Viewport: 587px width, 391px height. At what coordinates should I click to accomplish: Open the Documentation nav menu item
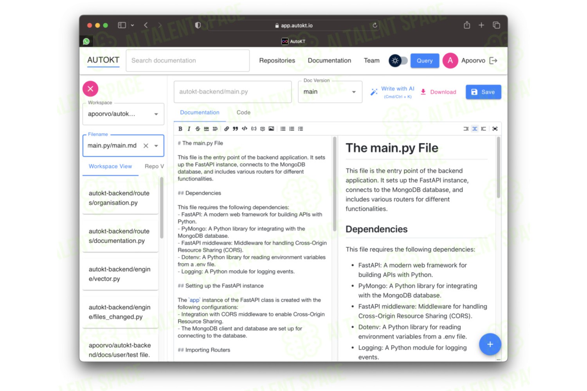point(330,61)
